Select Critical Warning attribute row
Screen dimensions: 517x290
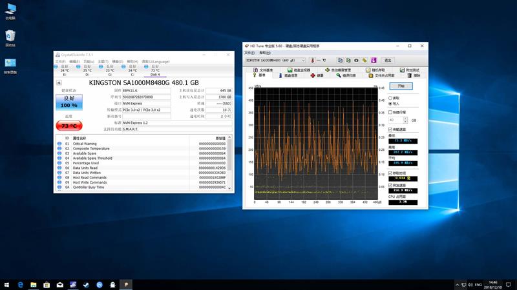click(142, 144)
